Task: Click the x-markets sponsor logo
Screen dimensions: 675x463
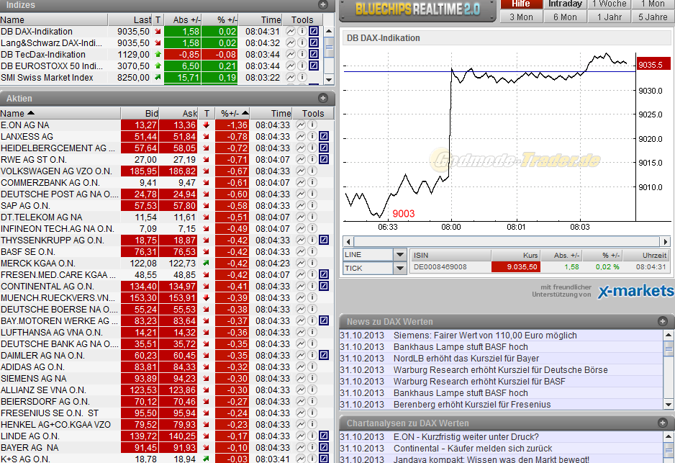Action: 635,291
